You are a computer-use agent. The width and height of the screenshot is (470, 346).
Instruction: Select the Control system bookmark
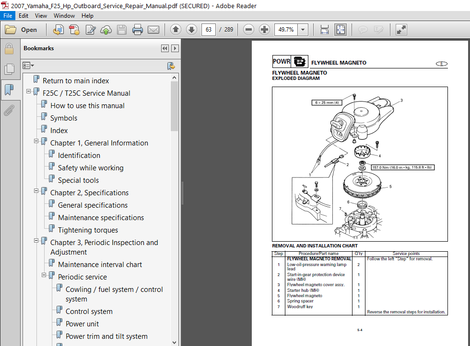click(89, 312)
